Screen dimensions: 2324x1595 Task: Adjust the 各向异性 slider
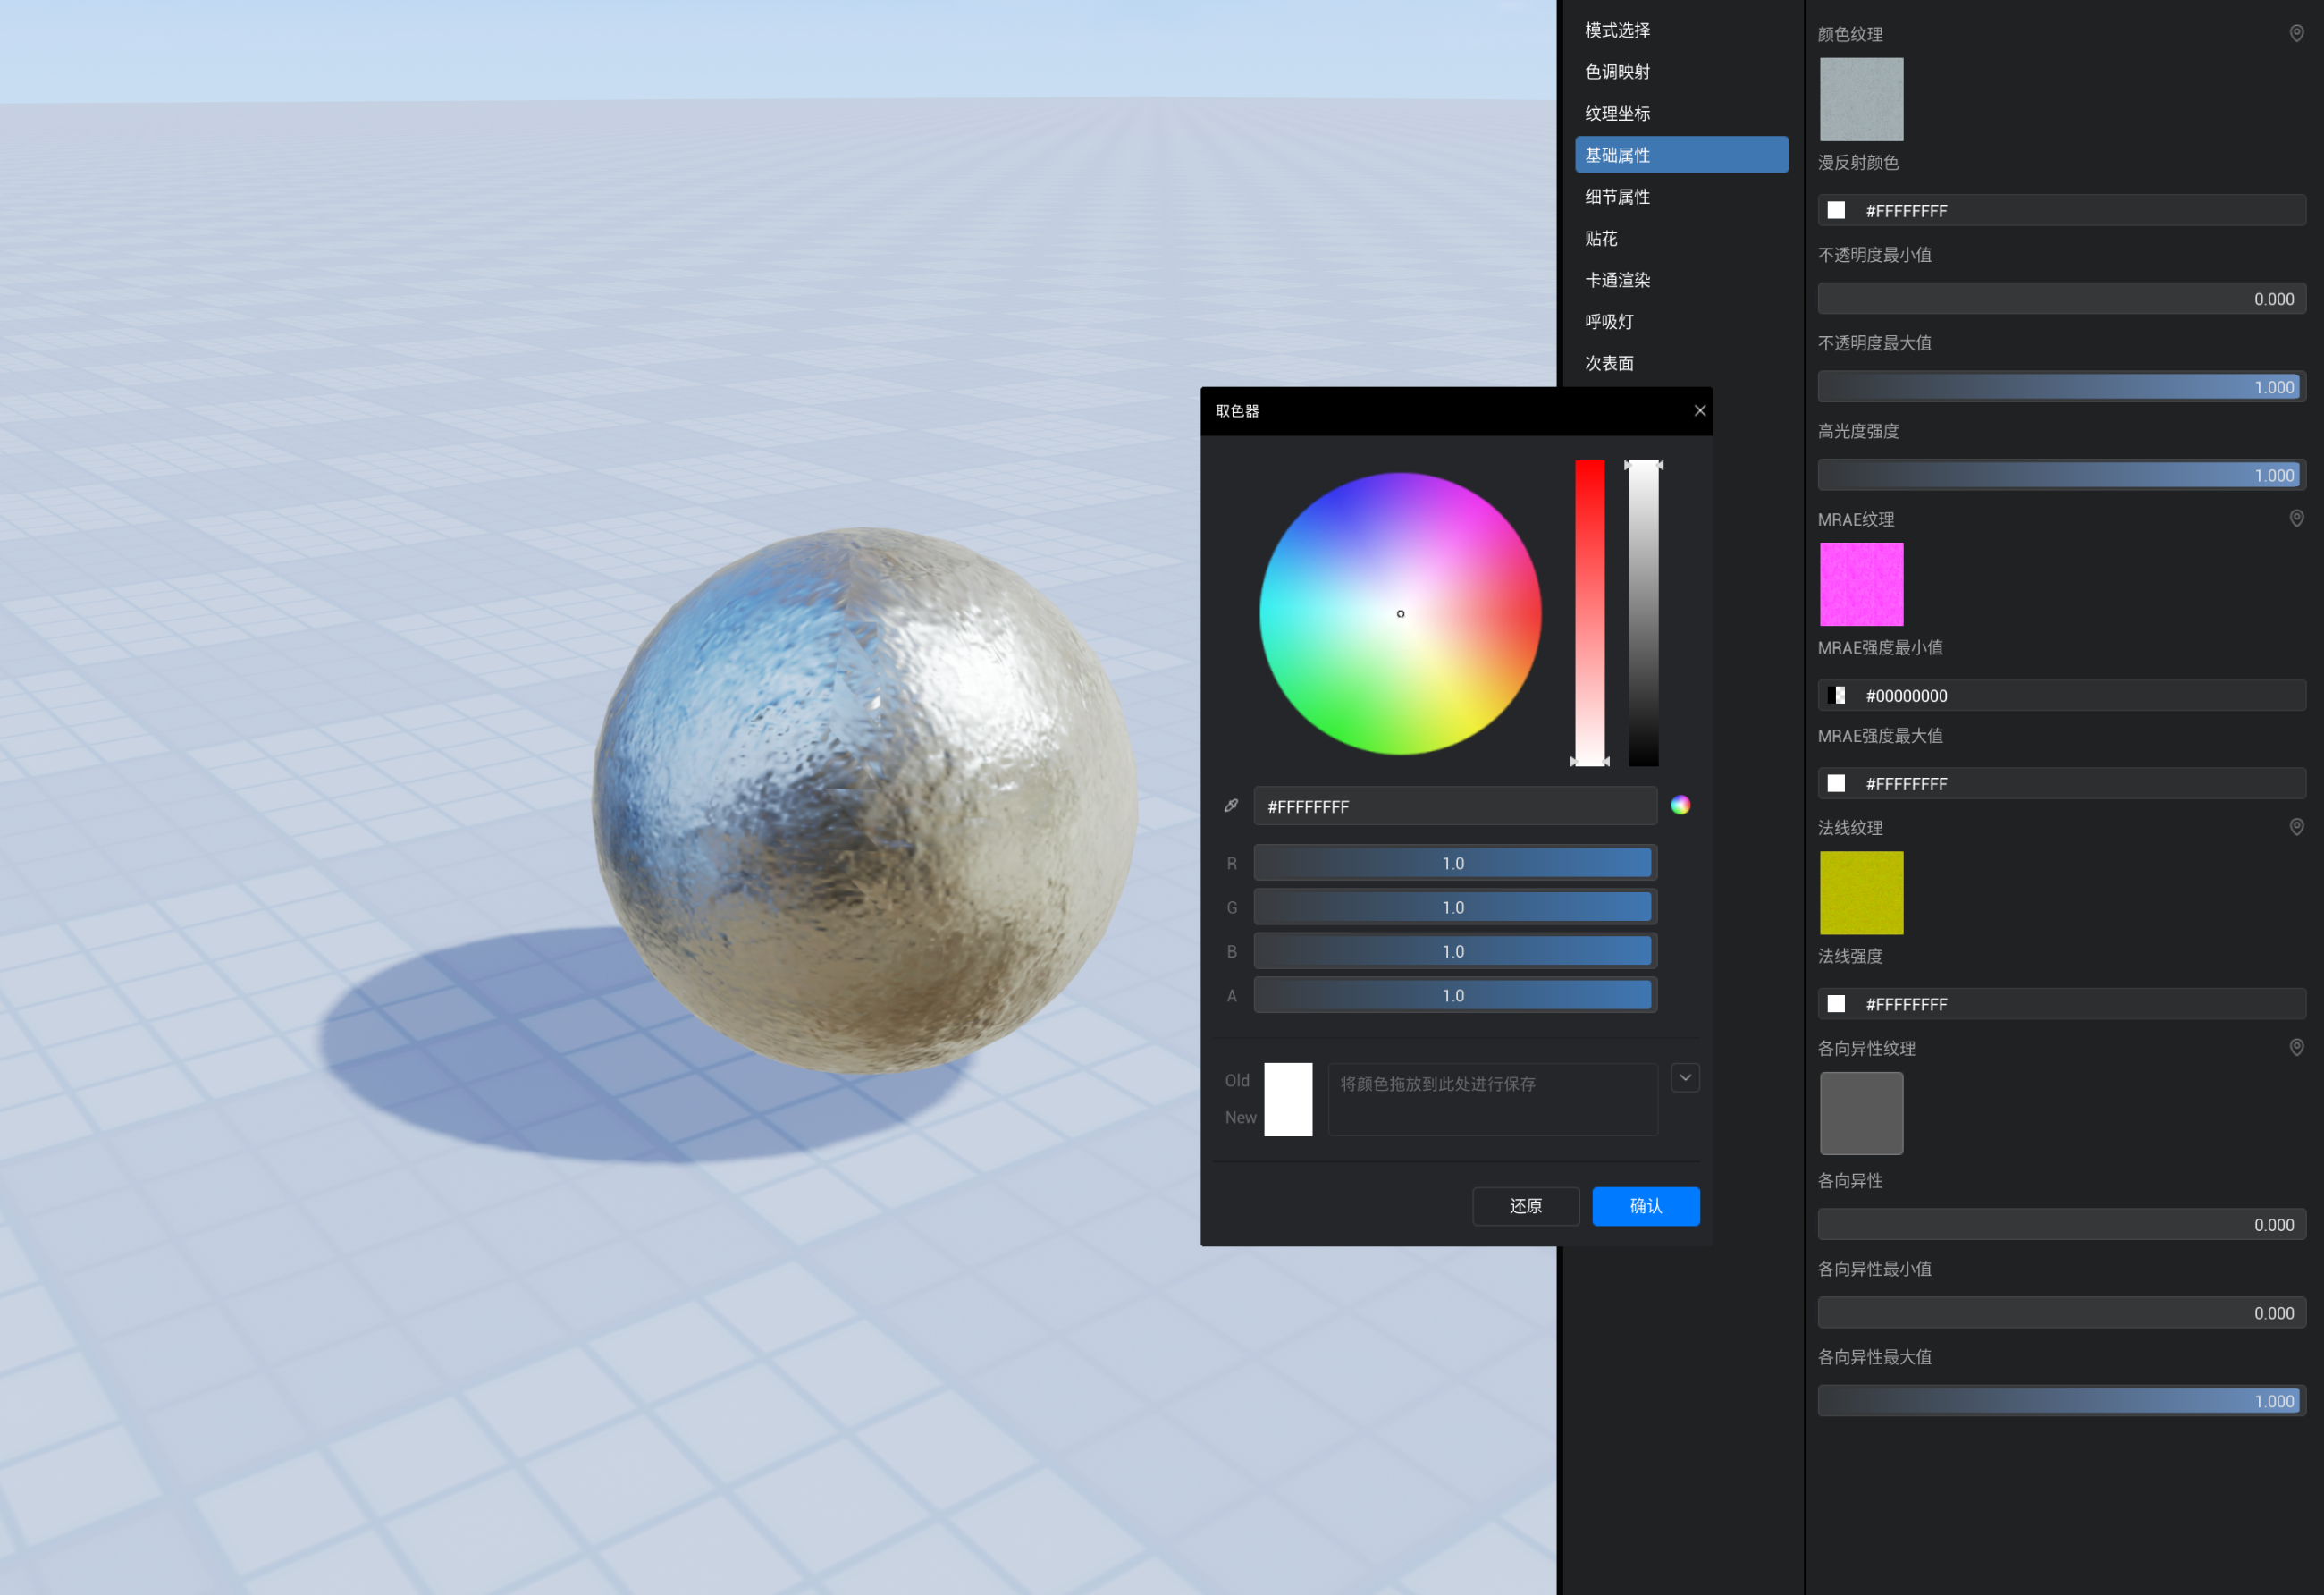coord(2061,1224)
